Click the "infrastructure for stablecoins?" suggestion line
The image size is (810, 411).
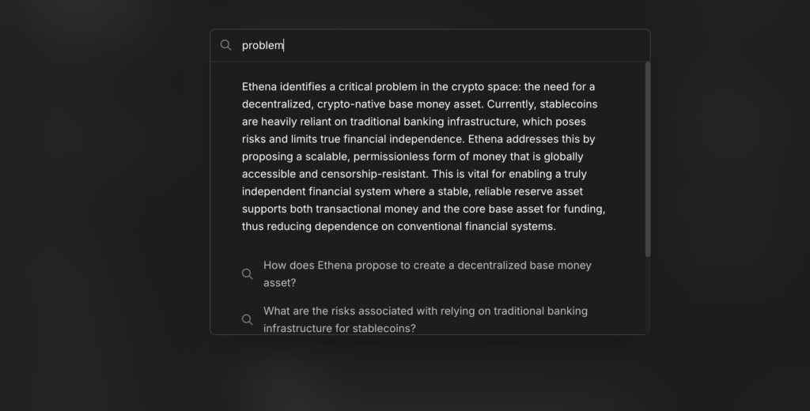click(x=339, y=328)
